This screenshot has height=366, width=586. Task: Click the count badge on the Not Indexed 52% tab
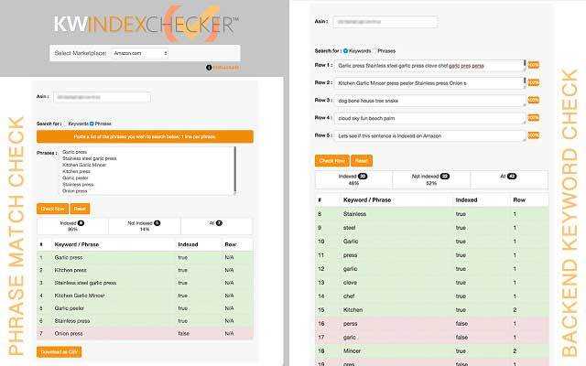(x=444, y=177)
